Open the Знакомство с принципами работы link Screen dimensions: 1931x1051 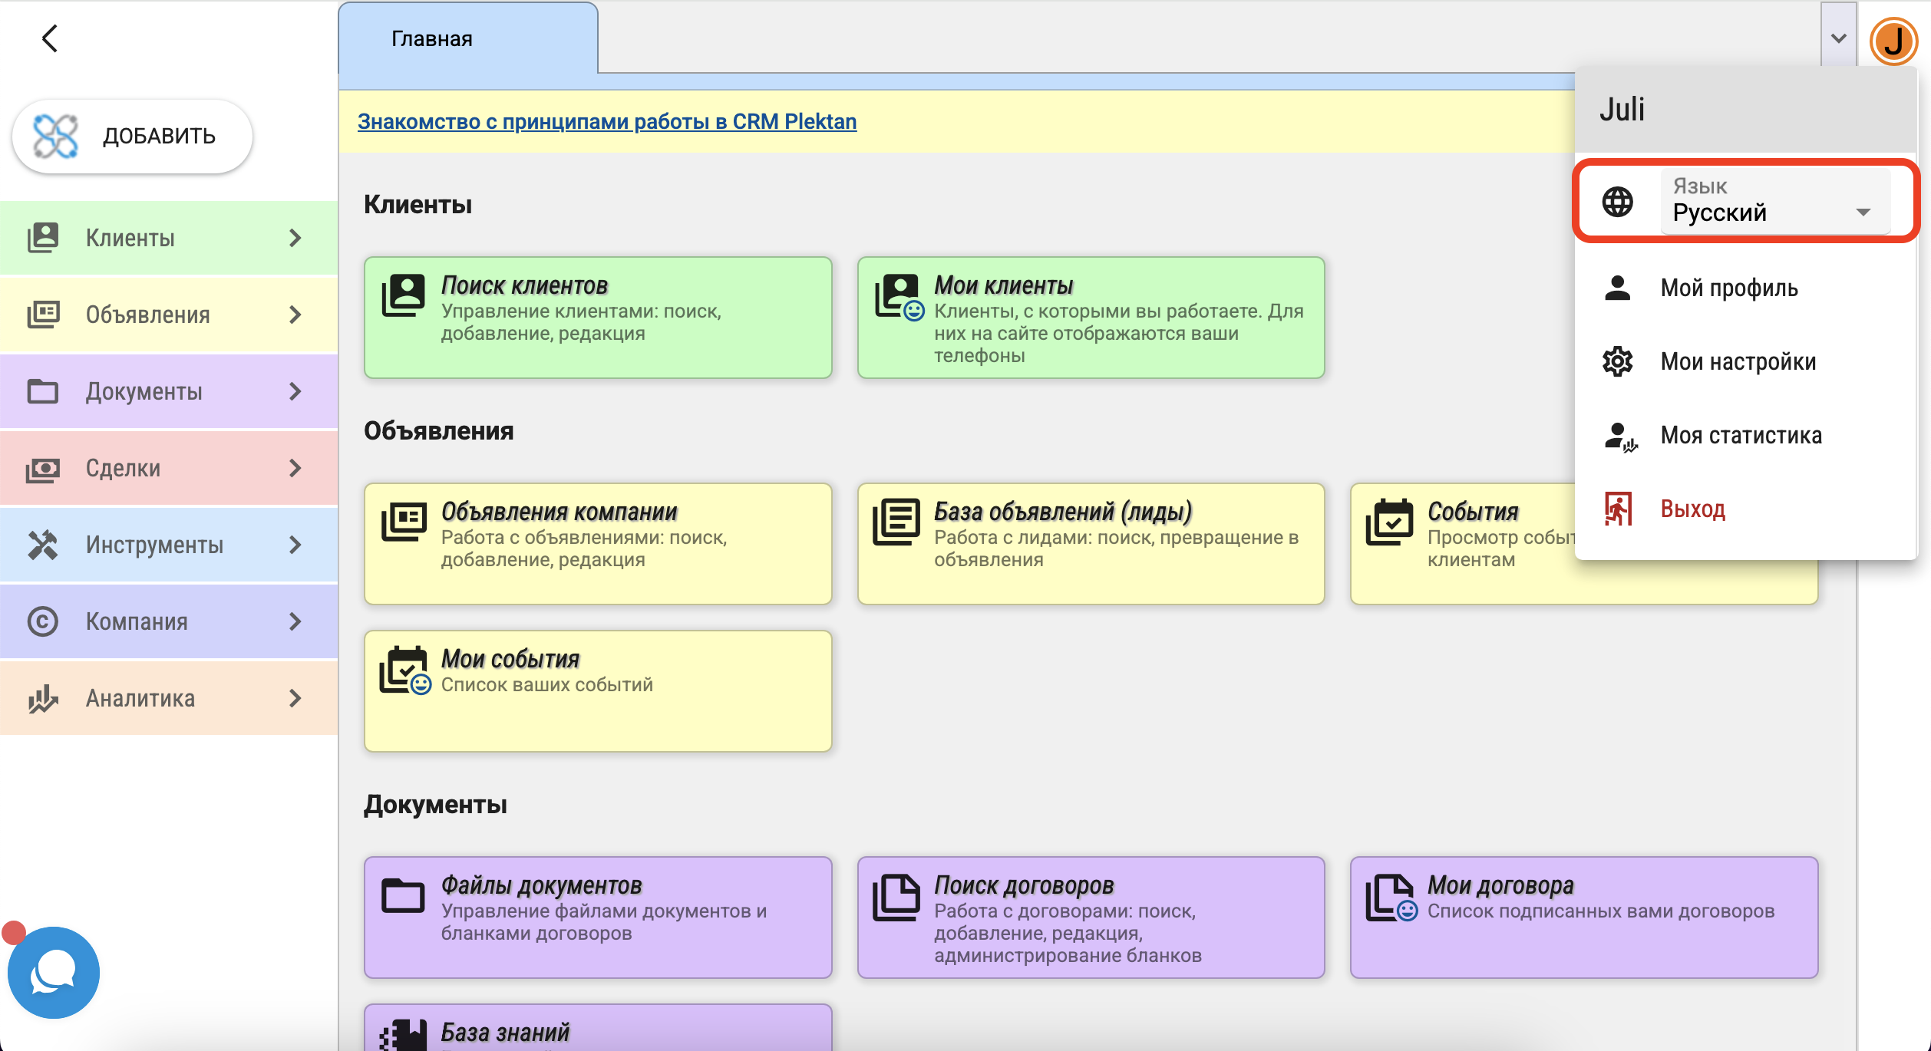606,121
